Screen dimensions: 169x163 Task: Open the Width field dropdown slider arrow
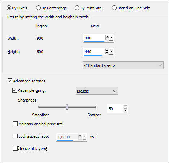pyautogui.click(x=111, y=38)
